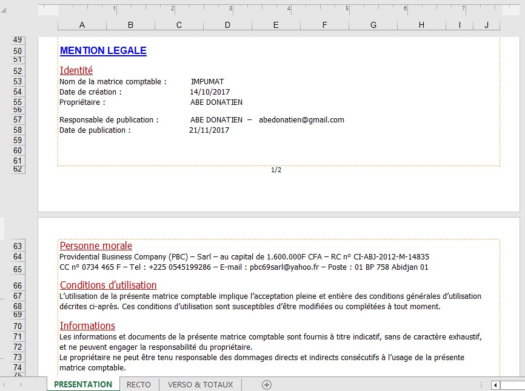Image resolution: width=525 pixels, height=391 pixels.
Task: Click previous sheet navigation arrow
Action: click(x=5, y=385)
